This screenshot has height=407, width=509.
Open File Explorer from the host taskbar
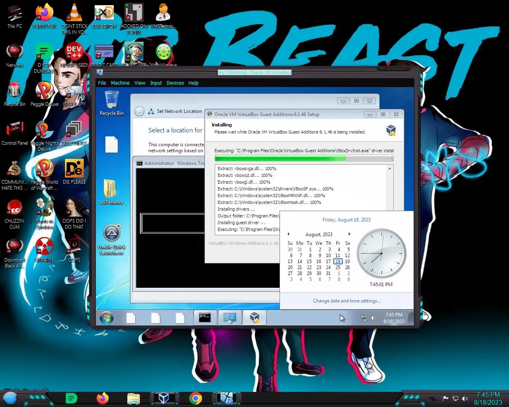tap(133, 398)
